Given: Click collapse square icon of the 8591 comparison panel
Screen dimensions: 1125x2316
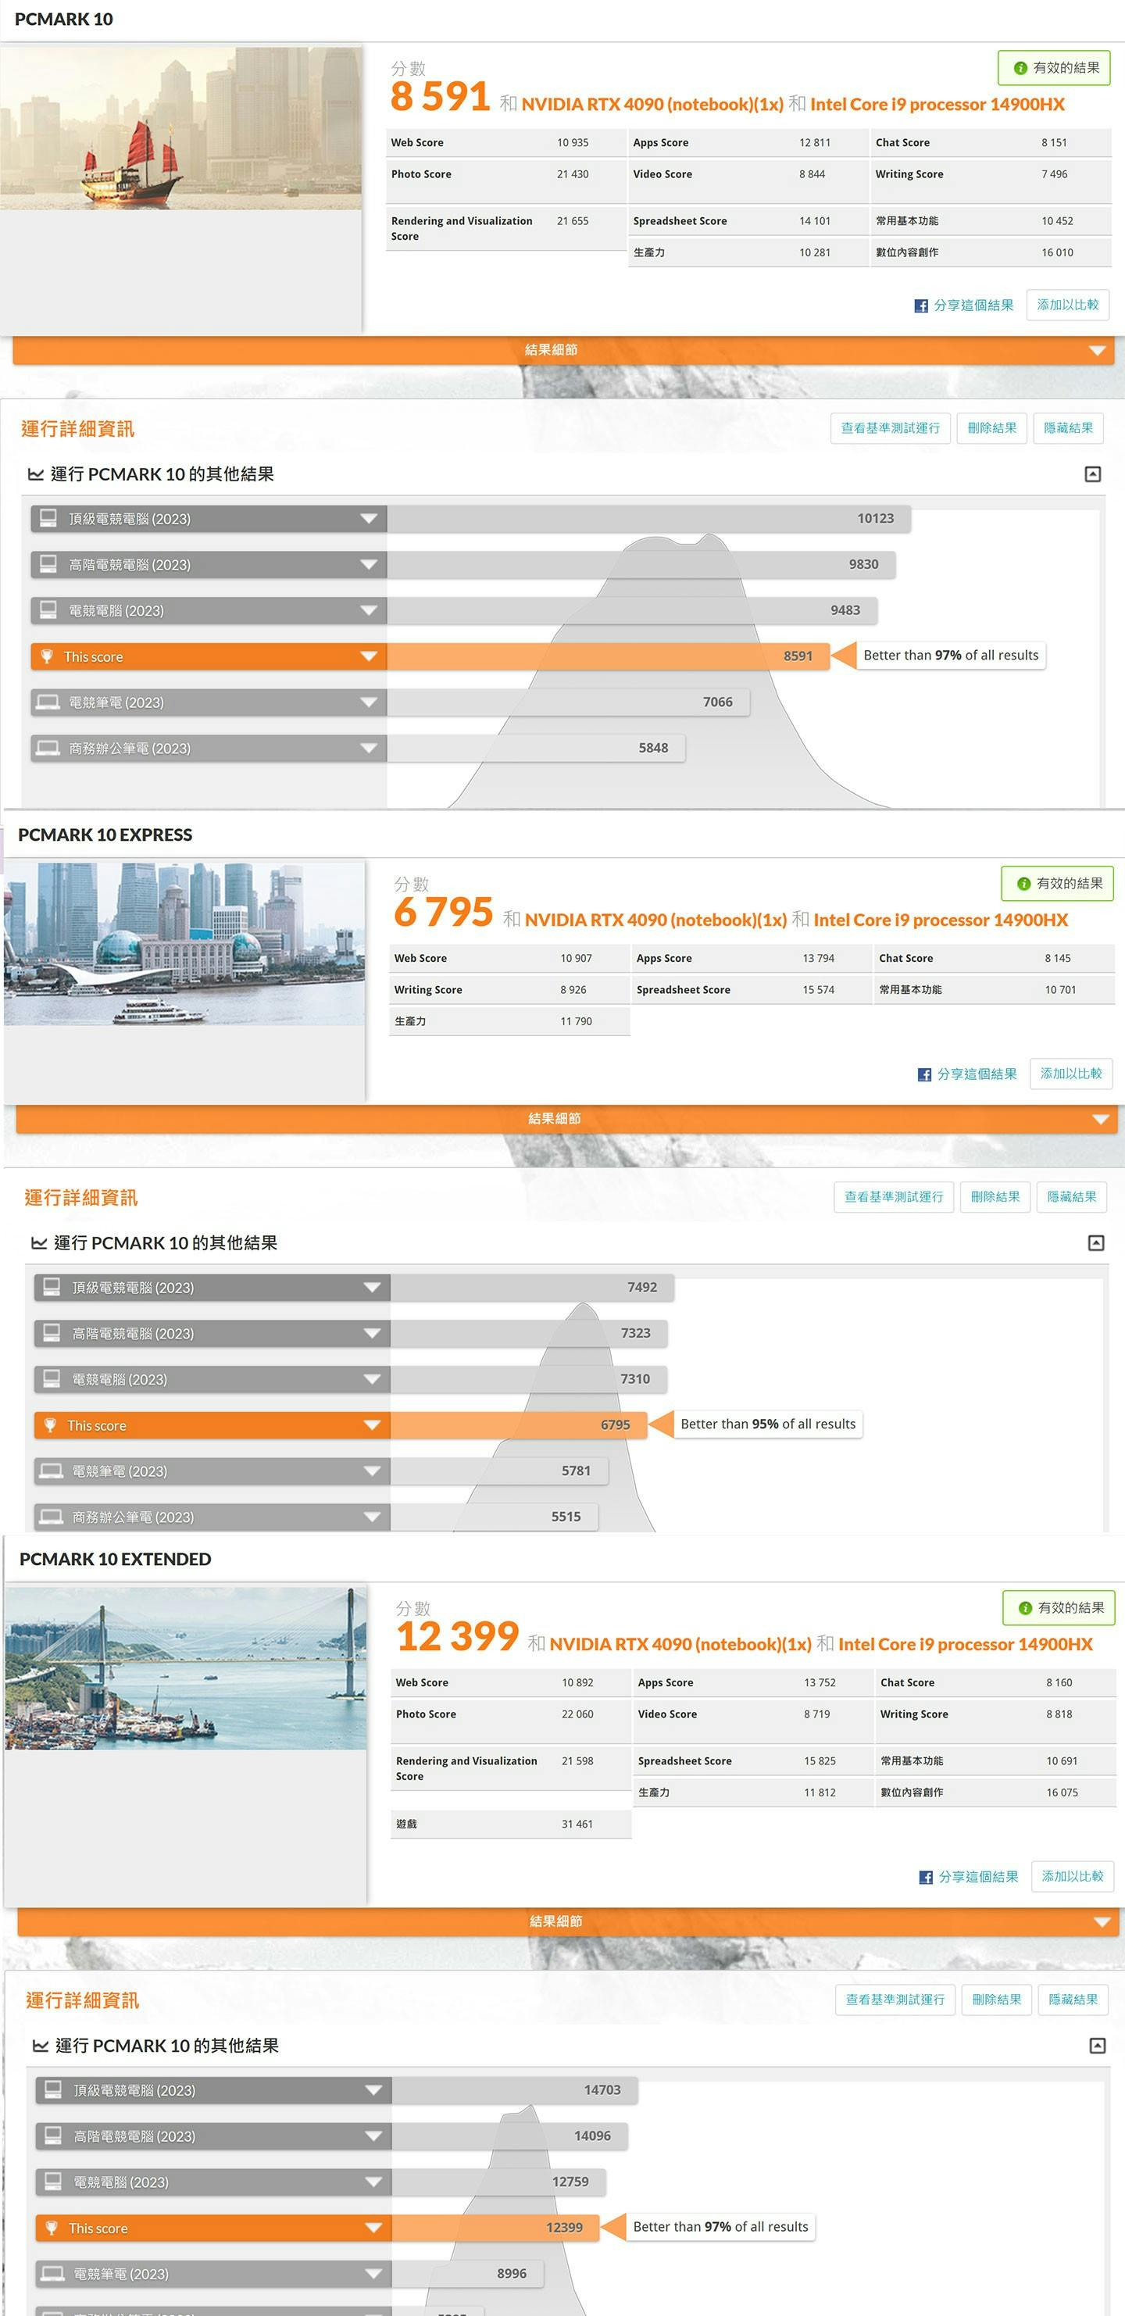Looking at the screenshot, I should tap(1093, 474).
